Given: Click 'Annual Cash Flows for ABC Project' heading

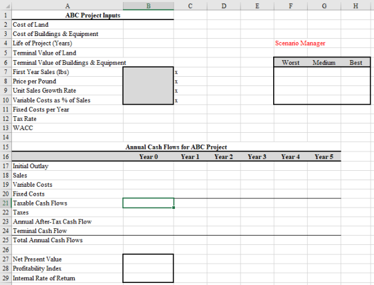Looking at the screenshot, I should pyautogui.click(x=176, y=147).
